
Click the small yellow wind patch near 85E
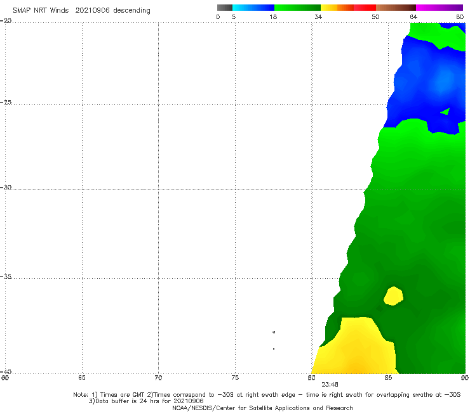[x=394, y=296]
